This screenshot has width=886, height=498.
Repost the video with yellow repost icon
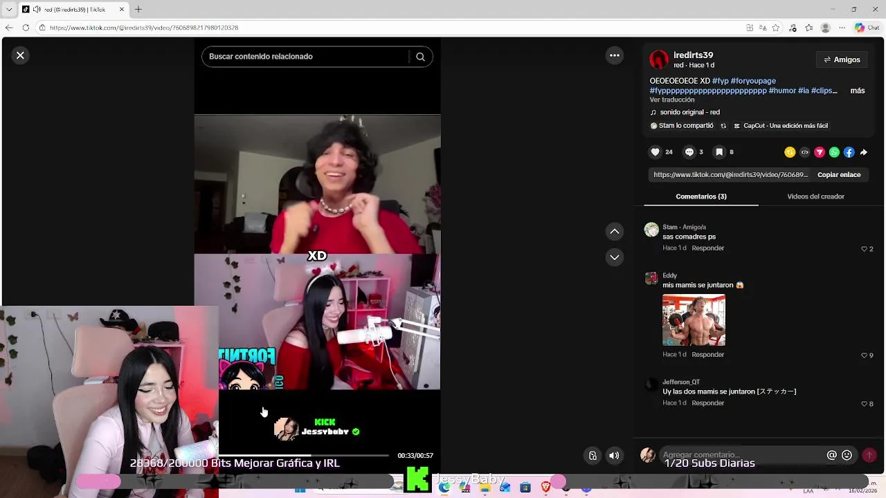tap(790, 152)
